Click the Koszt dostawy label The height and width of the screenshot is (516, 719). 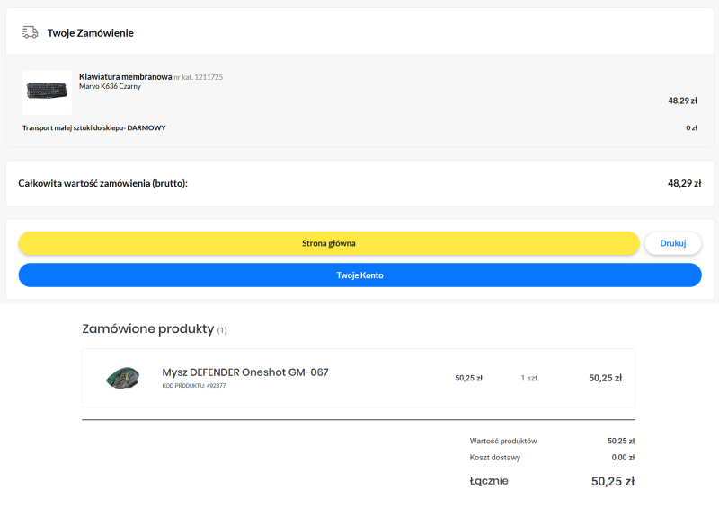click(x=494, y=458)
